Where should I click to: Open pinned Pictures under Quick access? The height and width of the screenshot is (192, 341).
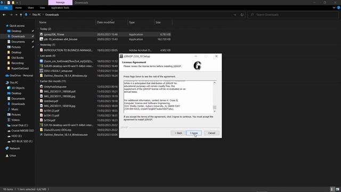point(16,47)
